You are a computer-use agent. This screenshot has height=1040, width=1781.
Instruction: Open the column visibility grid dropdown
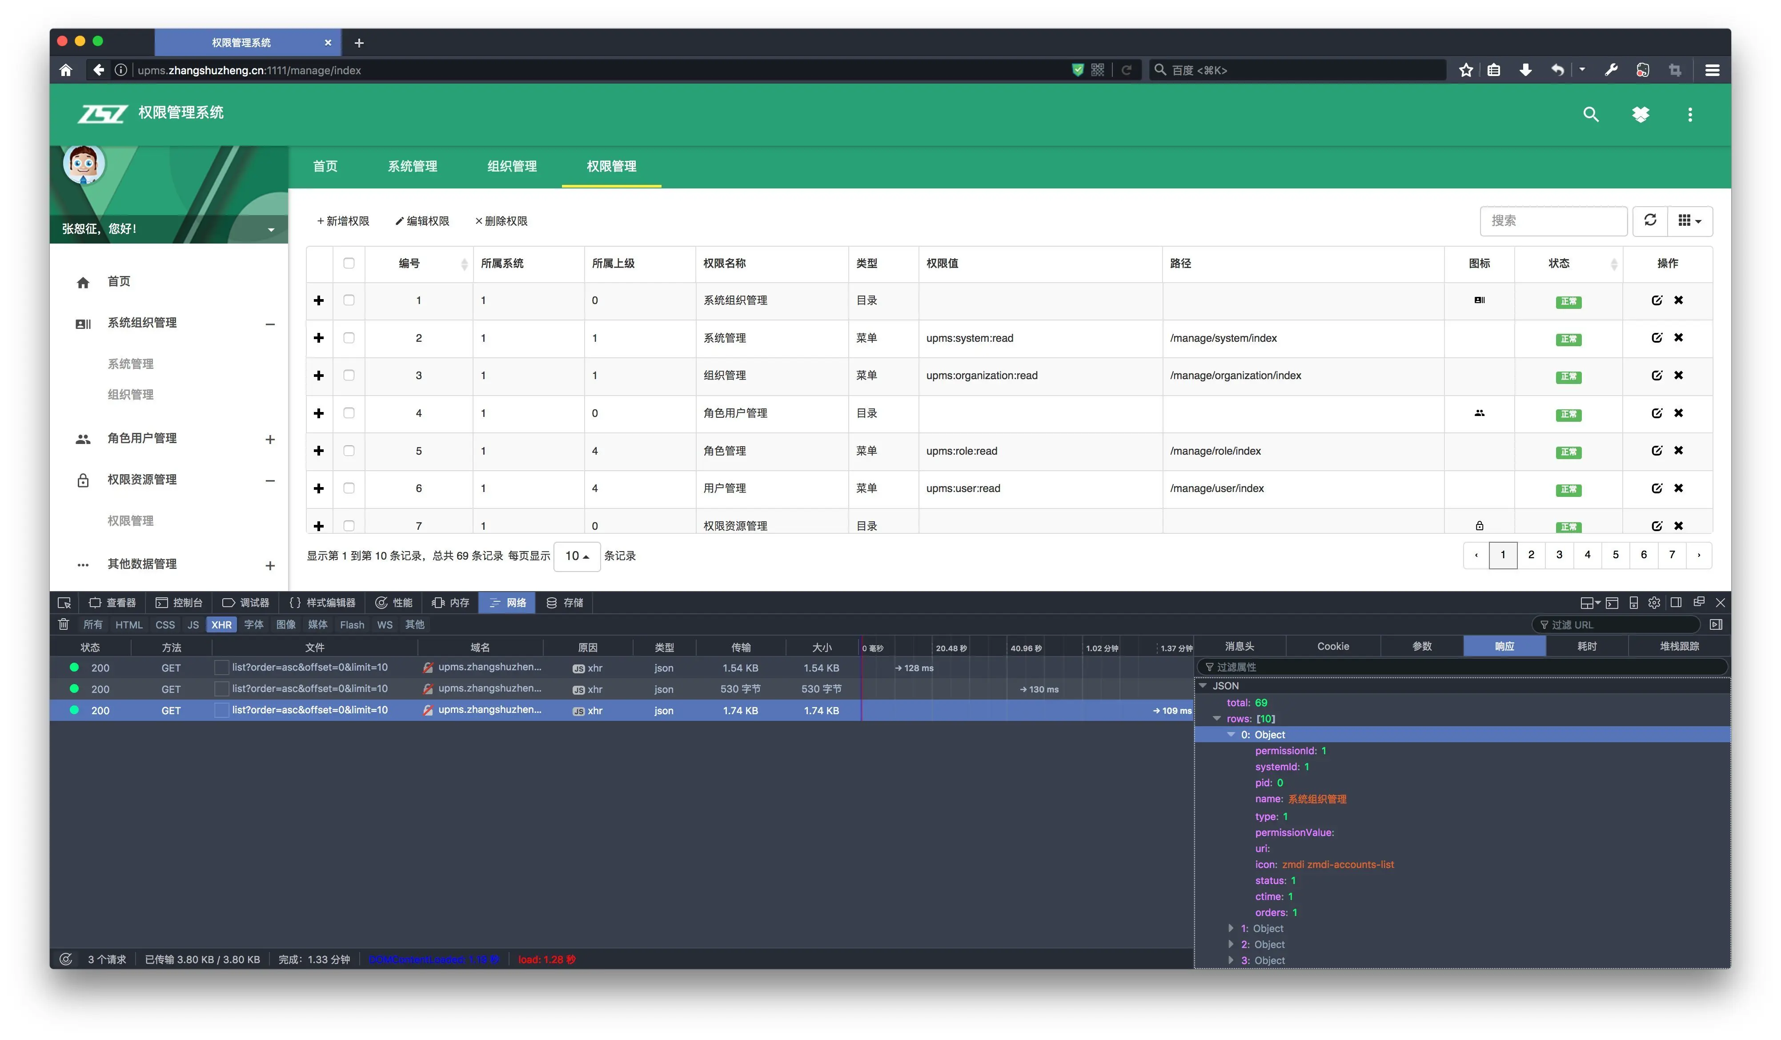coord(1689,220)
